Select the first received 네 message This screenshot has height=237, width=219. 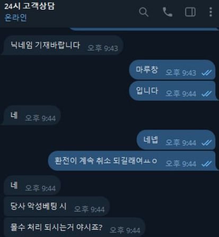(31, 115)
